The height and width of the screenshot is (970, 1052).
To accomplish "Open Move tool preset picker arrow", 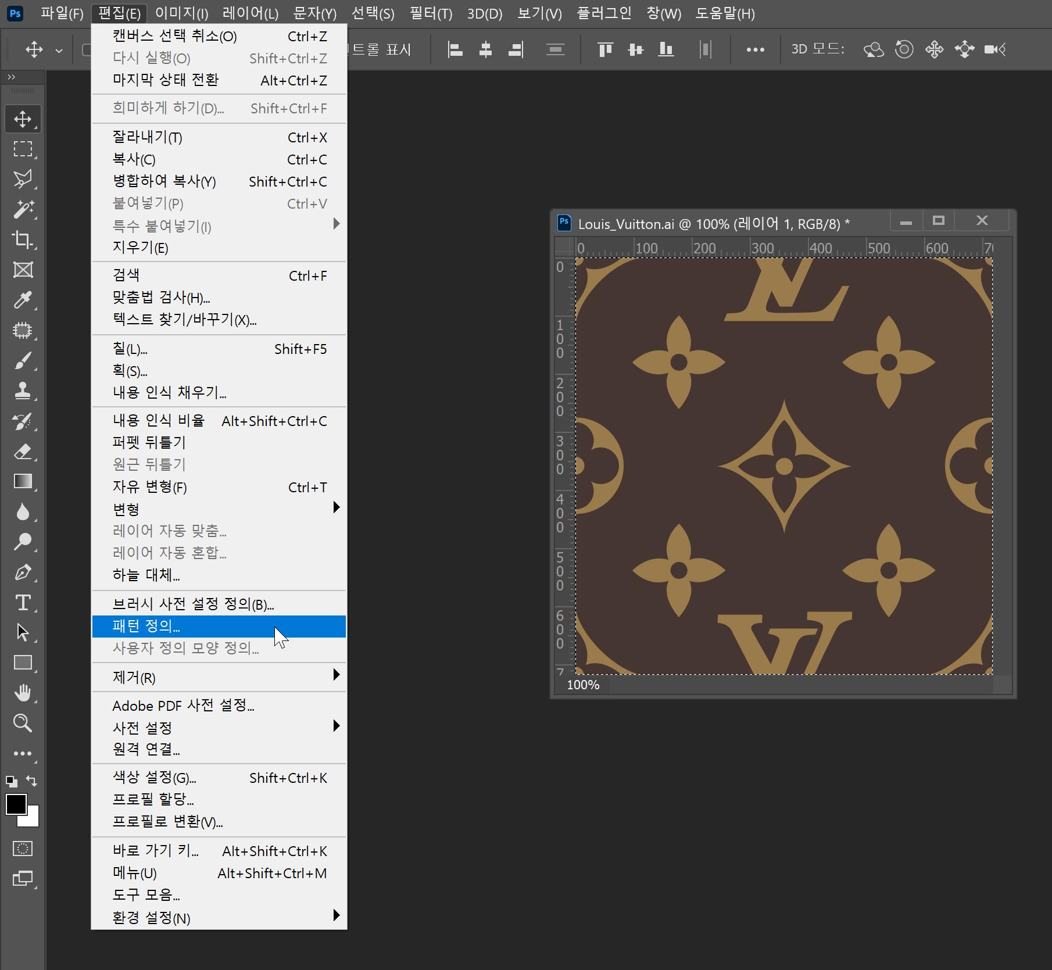I will tap(59, 51).
